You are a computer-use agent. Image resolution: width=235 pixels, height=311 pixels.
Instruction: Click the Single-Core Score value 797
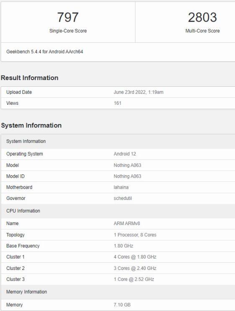tap(68, 17)
